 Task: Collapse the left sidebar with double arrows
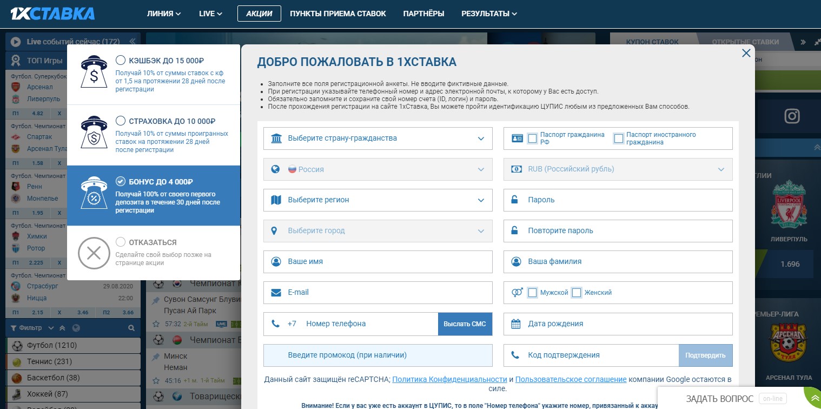133,42
